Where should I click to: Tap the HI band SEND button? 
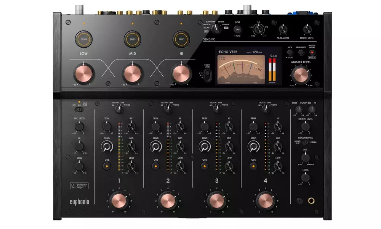181,39
